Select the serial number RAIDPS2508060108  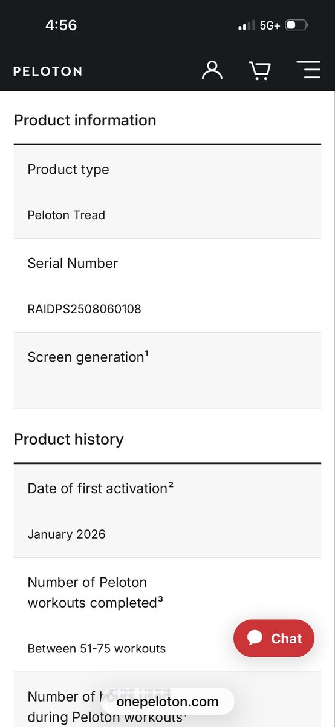tap(85, 309)
